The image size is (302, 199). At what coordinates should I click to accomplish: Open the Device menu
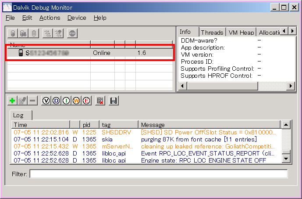77,18
